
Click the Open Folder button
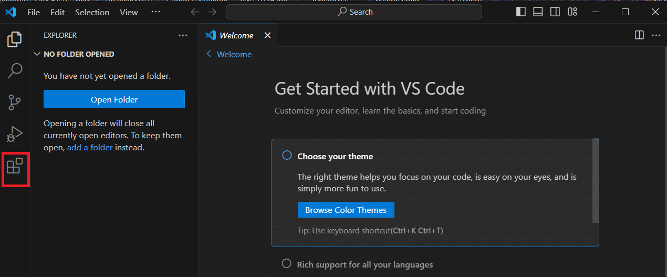tap(114, 99)
